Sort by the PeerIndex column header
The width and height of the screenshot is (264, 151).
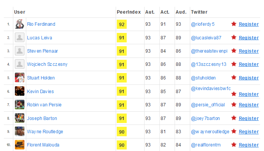(129, 12)
